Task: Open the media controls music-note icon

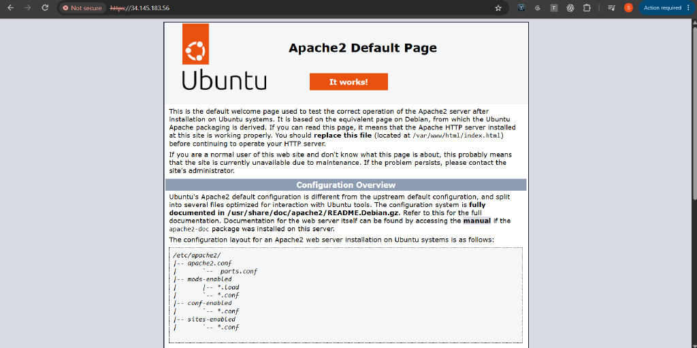Action: coord(612,8)
